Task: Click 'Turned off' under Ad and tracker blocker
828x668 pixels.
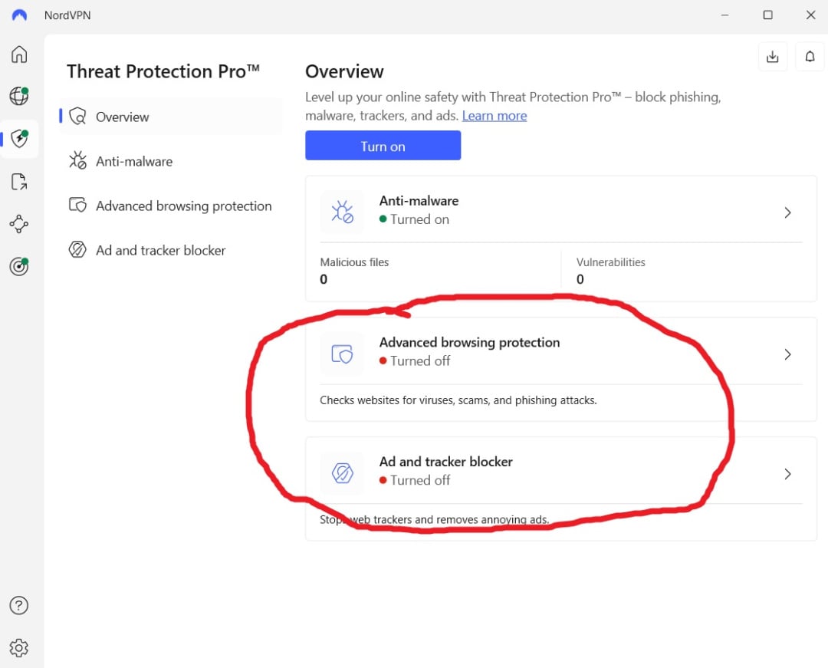Action: 415,480
